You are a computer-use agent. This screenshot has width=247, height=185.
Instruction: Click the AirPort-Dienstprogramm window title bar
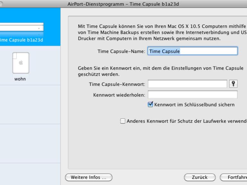tap(123, 4)
